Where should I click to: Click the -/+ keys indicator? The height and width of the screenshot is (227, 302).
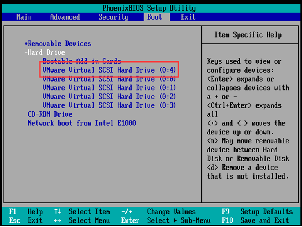[x=127, y=212]
